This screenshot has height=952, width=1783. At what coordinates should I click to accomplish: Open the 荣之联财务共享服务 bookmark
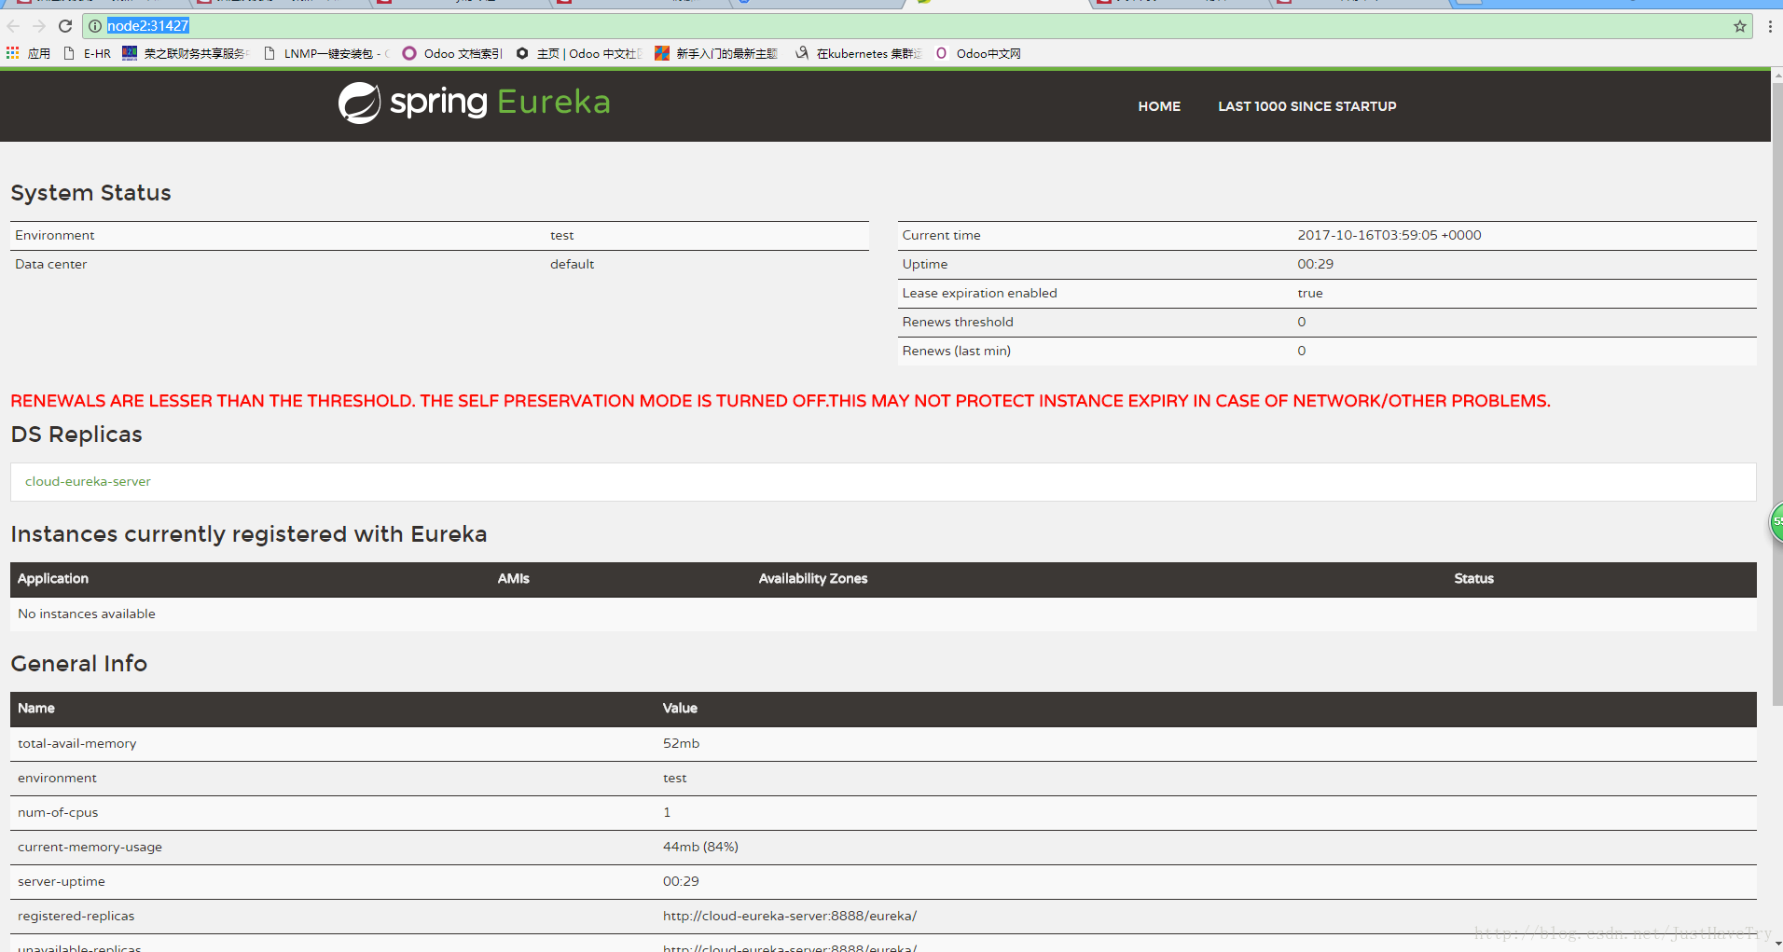(x=186, y=53)
